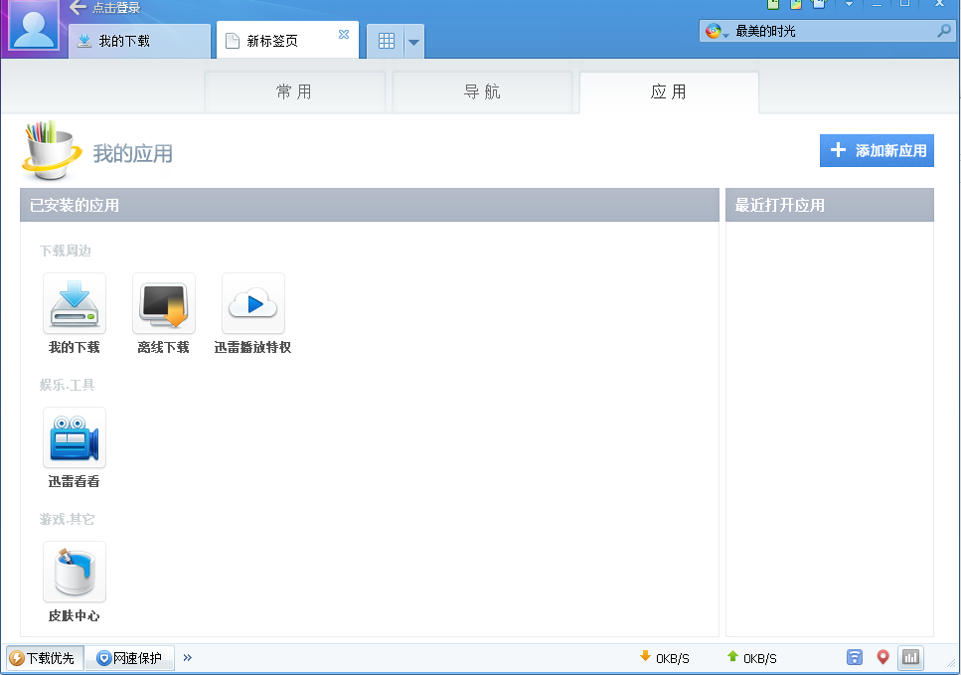Launch the 迅雷播放特权 cloud player icon

click(253, 303)
